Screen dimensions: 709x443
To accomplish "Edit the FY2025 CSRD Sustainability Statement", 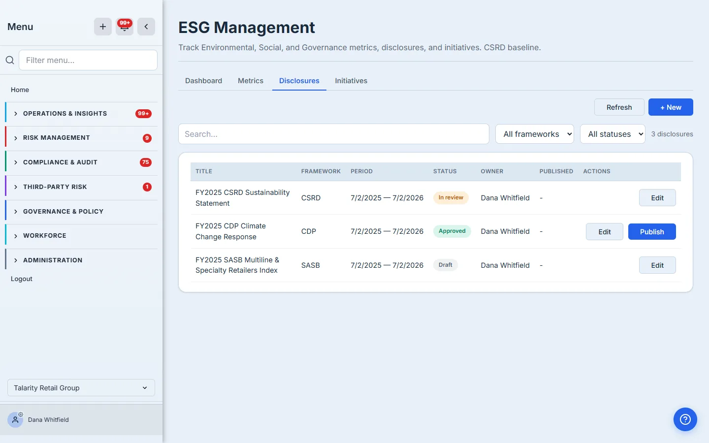I will [657, 198].
